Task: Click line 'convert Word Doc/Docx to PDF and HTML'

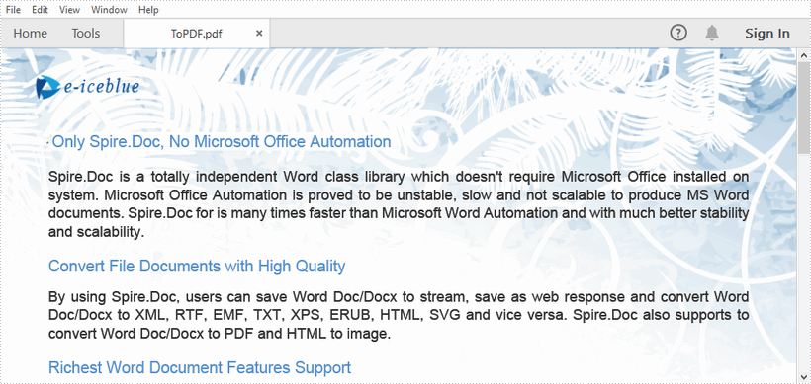Action: pyautogui.click(x=219, y=334)
